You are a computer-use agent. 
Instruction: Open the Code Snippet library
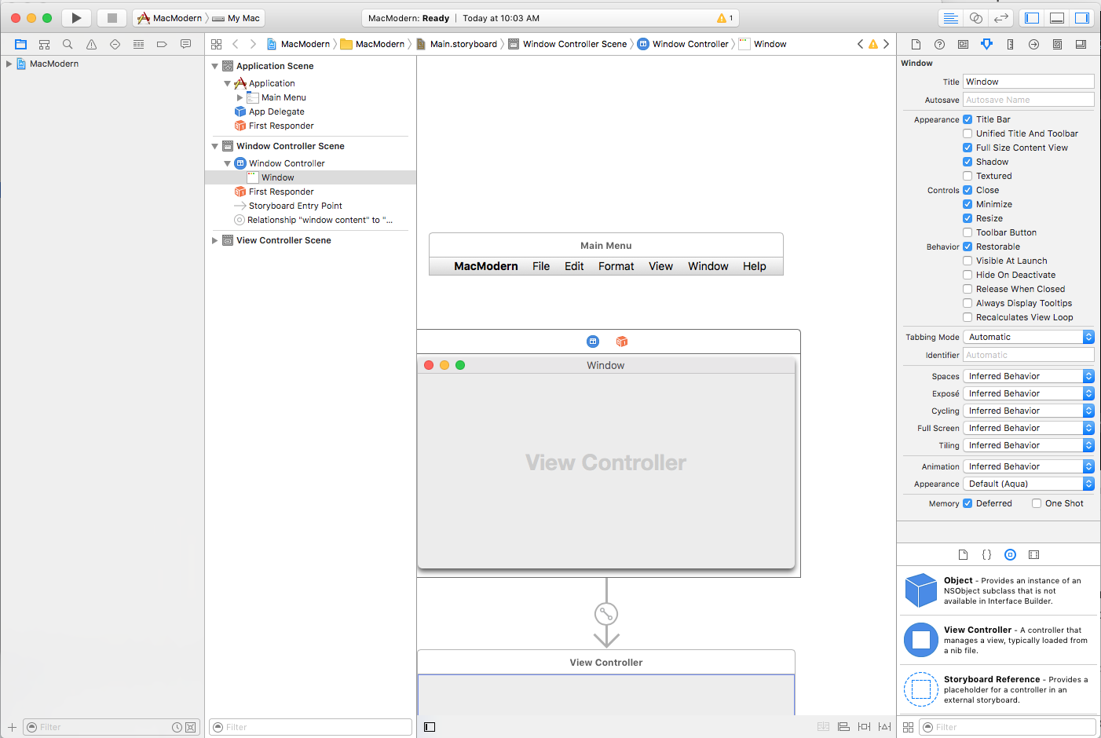click(986, 554)
